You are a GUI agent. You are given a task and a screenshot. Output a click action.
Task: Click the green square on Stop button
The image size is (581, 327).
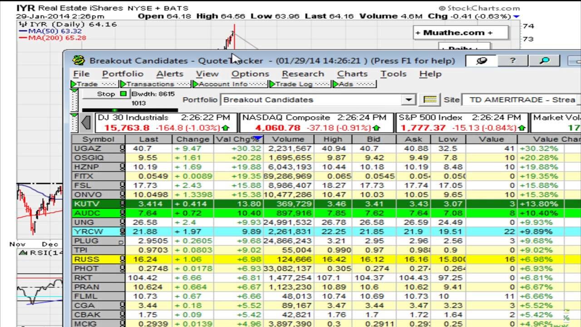click(x=123, y=94)
